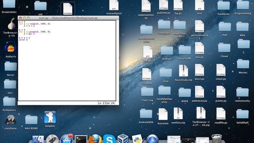Select the Pythontuts folder

click(9, 101)
